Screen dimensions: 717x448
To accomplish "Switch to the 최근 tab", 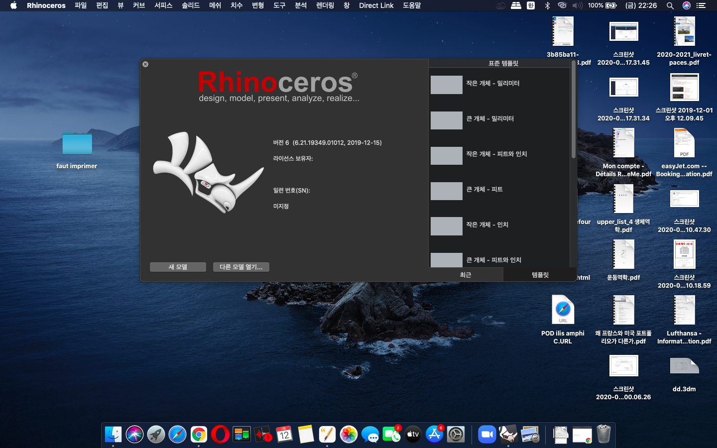I will point(466,275).
